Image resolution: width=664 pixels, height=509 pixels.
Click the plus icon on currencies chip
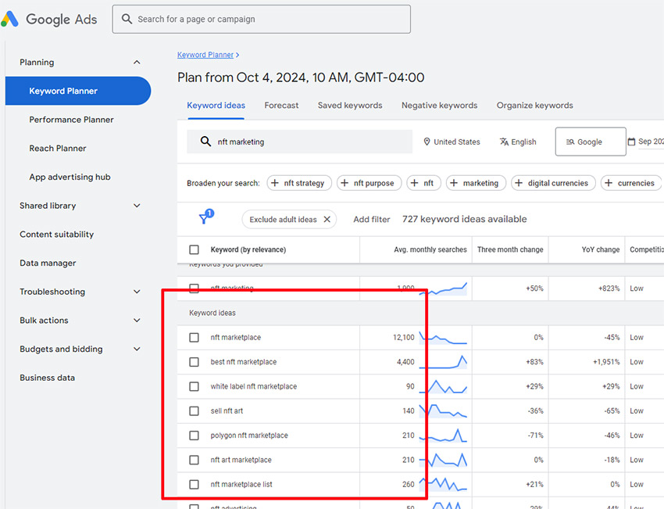609,183
